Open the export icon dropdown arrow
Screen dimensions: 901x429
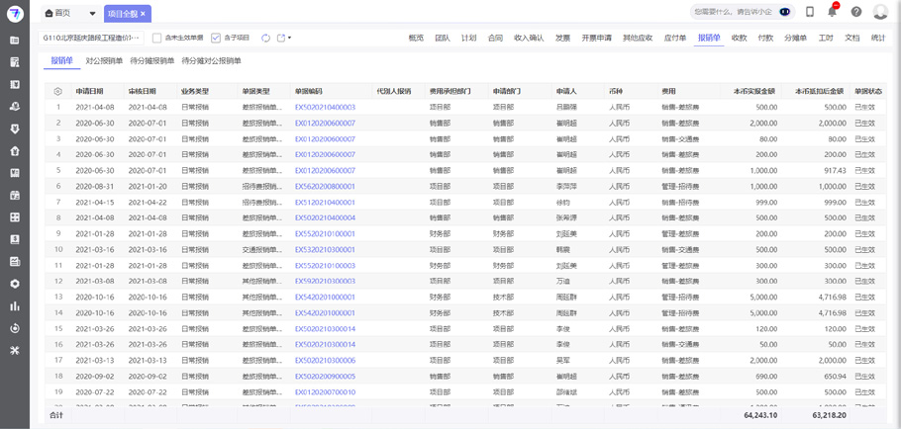289,39
